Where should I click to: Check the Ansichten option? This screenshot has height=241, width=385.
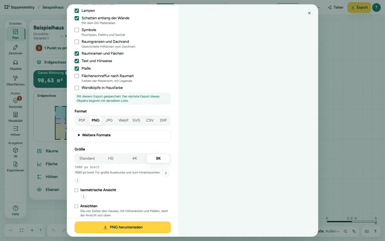pyautogui.click(x=76, y=206)
